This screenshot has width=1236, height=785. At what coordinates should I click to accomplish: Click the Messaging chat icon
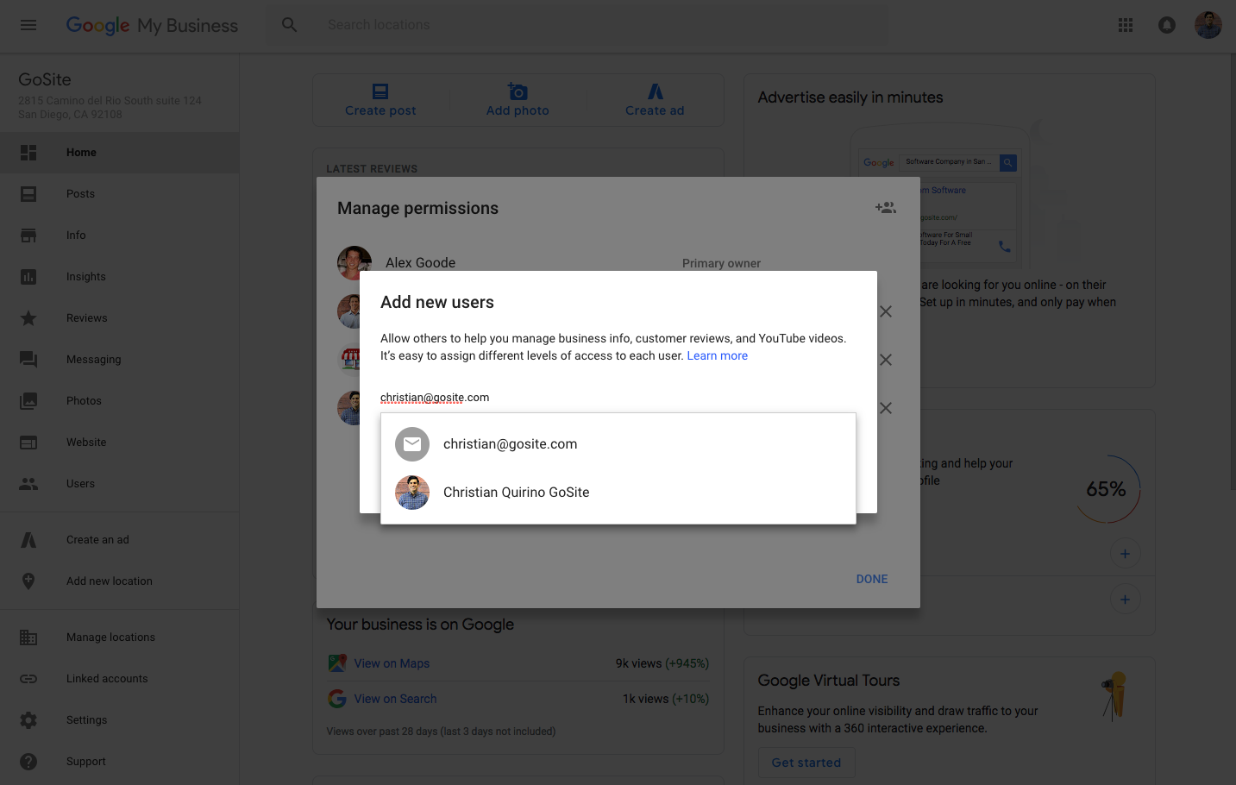[28, 360]
